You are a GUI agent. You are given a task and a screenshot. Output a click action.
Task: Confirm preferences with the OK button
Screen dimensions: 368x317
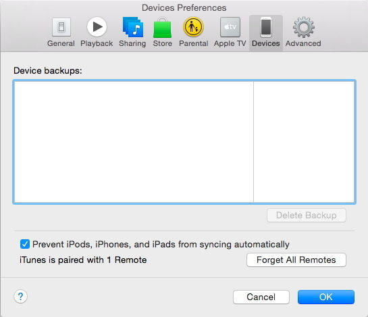click(326, 297)
